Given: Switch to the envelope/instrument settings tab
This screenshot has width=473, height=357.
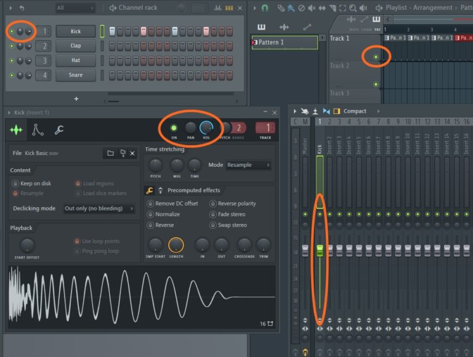Looking at the screenshot, I should coord(38,130).
